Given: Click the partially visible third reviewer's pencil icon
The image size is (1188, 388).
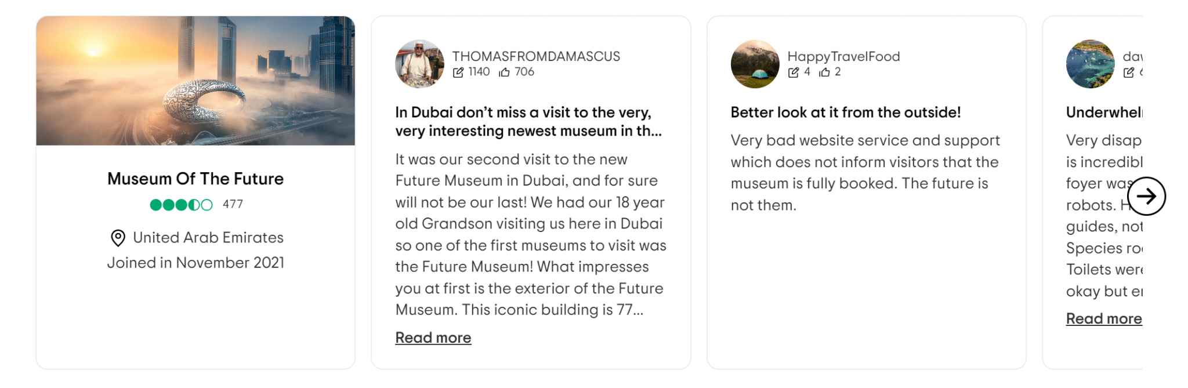Looking at the screenshot, I should coord(1129,72).
